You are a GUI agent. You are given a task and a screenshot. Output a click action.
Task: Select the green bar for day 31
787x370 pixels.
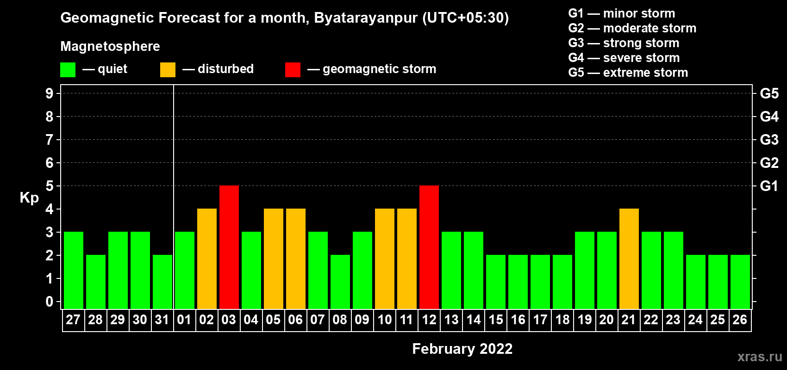162,282
